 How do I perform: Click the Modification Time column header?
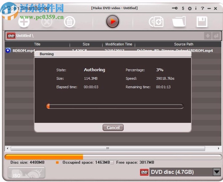point(119,44)
